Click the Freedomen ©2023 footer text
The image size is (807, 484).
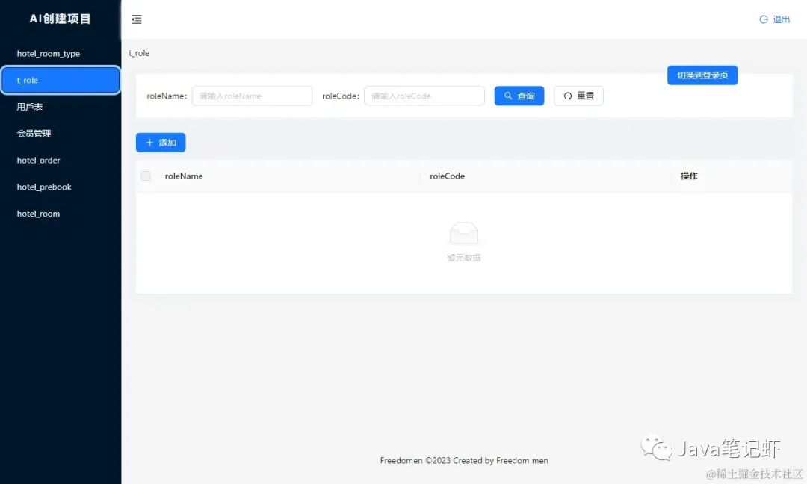(x=464, y=460)
